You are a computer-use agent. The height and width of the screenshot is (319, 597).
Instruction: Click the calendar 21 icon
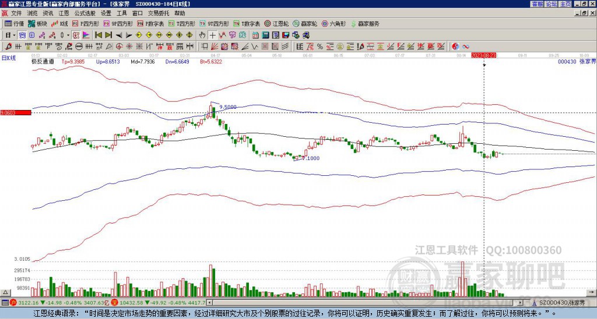tap(255, 36)
